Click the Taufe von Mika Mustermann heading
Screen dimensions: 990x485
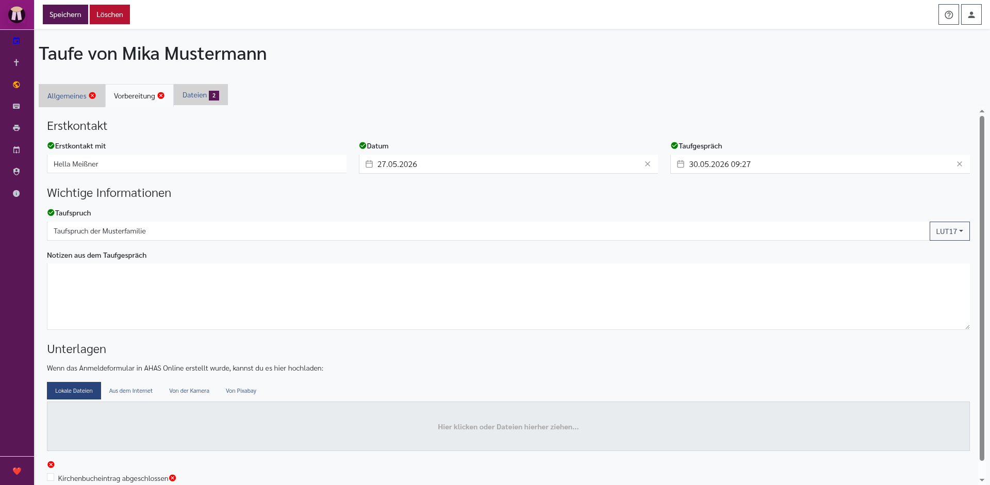(153, 54)
